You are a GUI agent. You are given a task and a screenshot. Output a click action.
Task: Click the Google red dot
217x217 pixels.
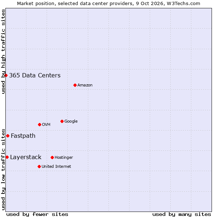tap(62, 122)
